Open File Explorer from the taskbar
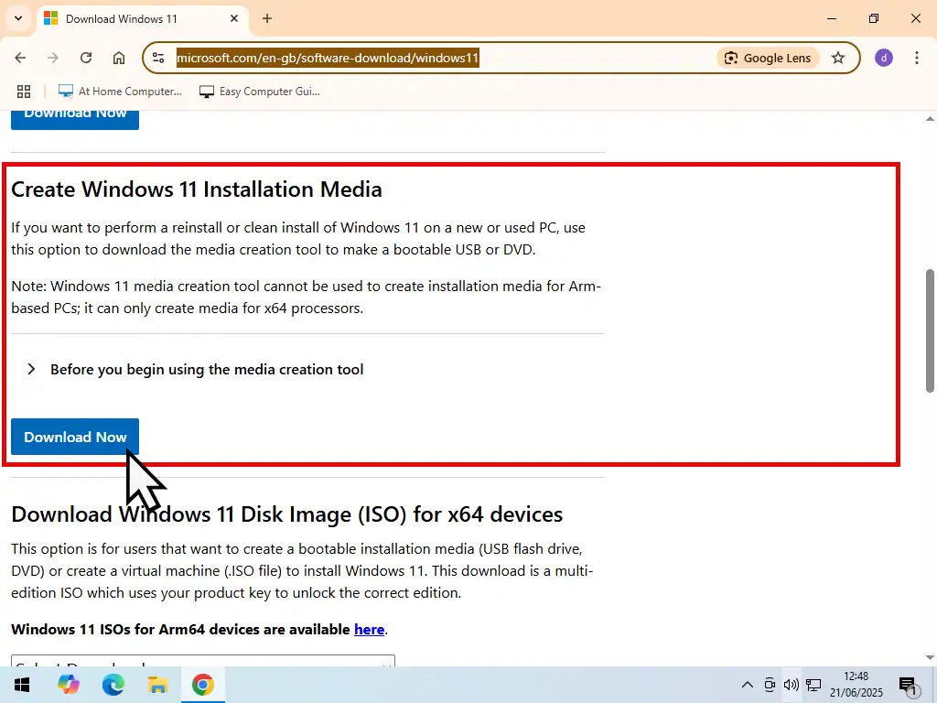This screenshot has height=703, width=937. [157, 685]
